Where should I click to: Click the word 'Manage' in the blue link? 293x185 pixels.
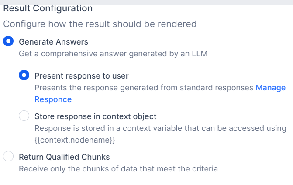(270, 88)
